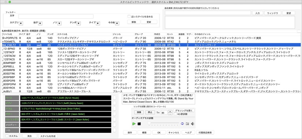This screenshot has width=302, height=139.
Task: Select the _80SBRPB style row
Action: click(x=151, y=70)
